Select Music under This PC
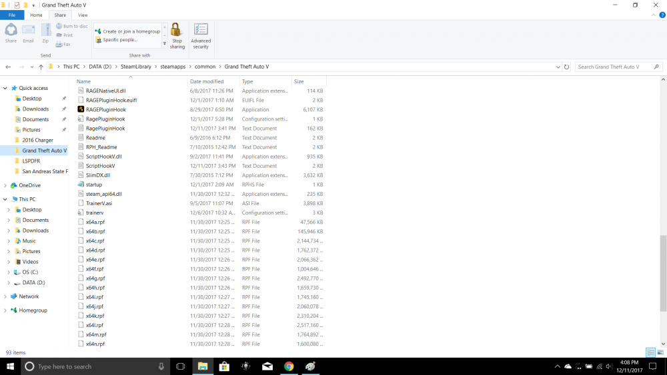This screenshot has height=375, width=667. click(x=29, y=241)
